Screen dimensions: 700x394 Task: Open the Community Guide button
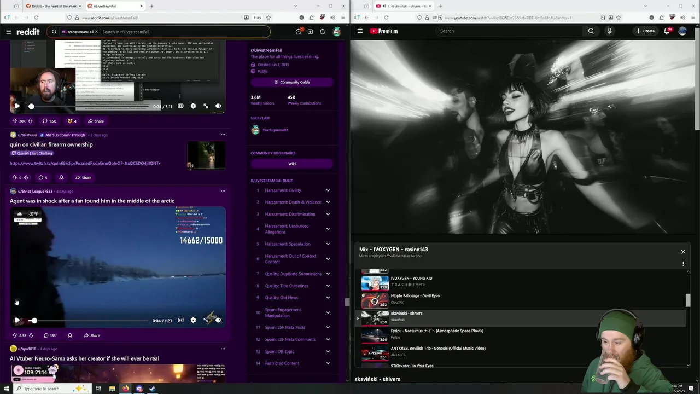point(292,82)
